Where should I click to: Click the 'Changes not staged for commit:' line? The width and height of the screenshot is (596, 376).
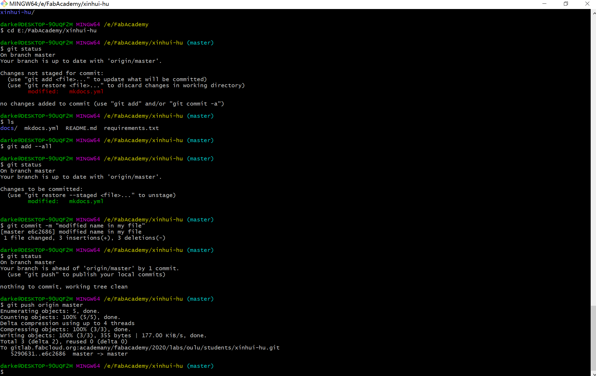52,73
